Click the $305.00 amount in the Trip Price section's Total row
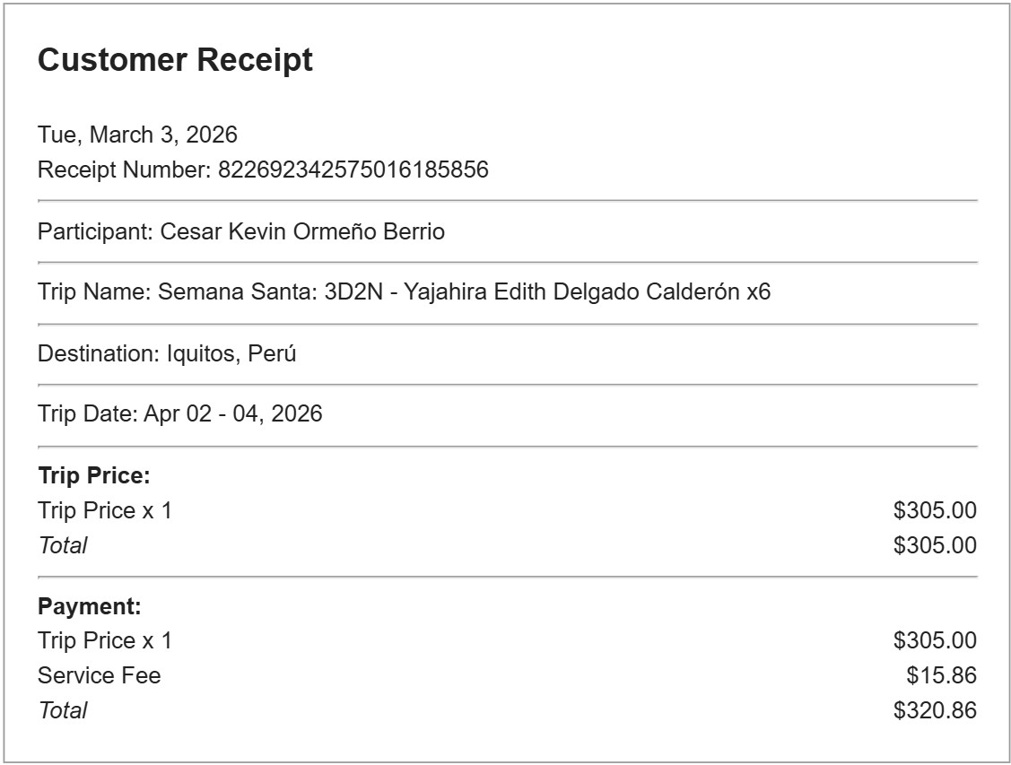Image resolution: width=1011 pixels, height=765 pixels. coord(934,544)
